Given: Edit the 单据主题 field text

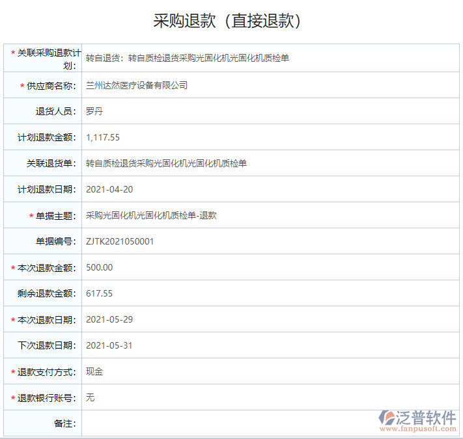Looking at the screenshot, I should click(151, 215).
